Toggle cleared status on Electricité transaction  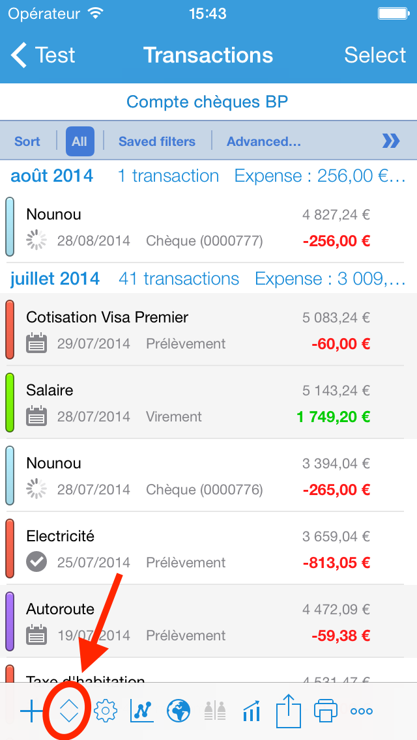(37, 562)
